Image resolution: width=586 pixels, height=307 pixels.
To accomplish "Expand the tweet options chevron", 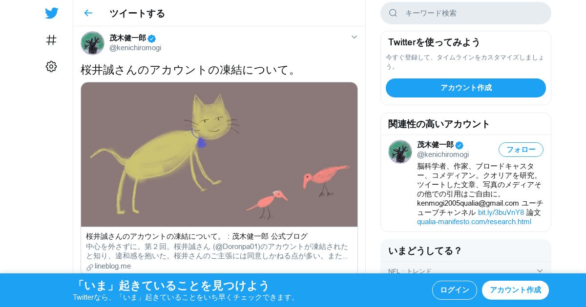I will (354, 37).
